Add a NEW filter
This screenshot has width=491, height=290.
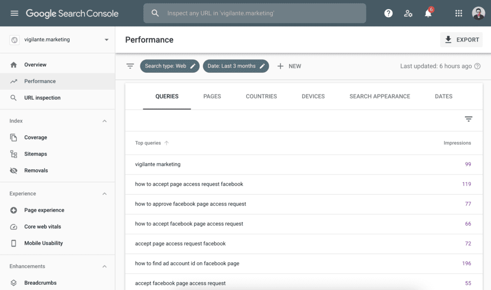pos(289,66)
